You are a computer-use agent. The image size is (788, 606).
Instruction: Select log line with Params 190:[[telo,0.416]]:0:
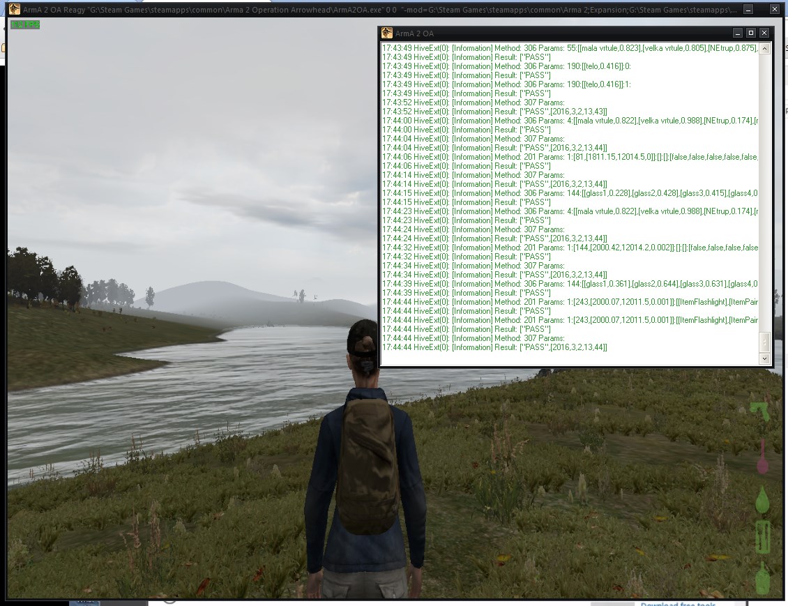tap(506, 66)
